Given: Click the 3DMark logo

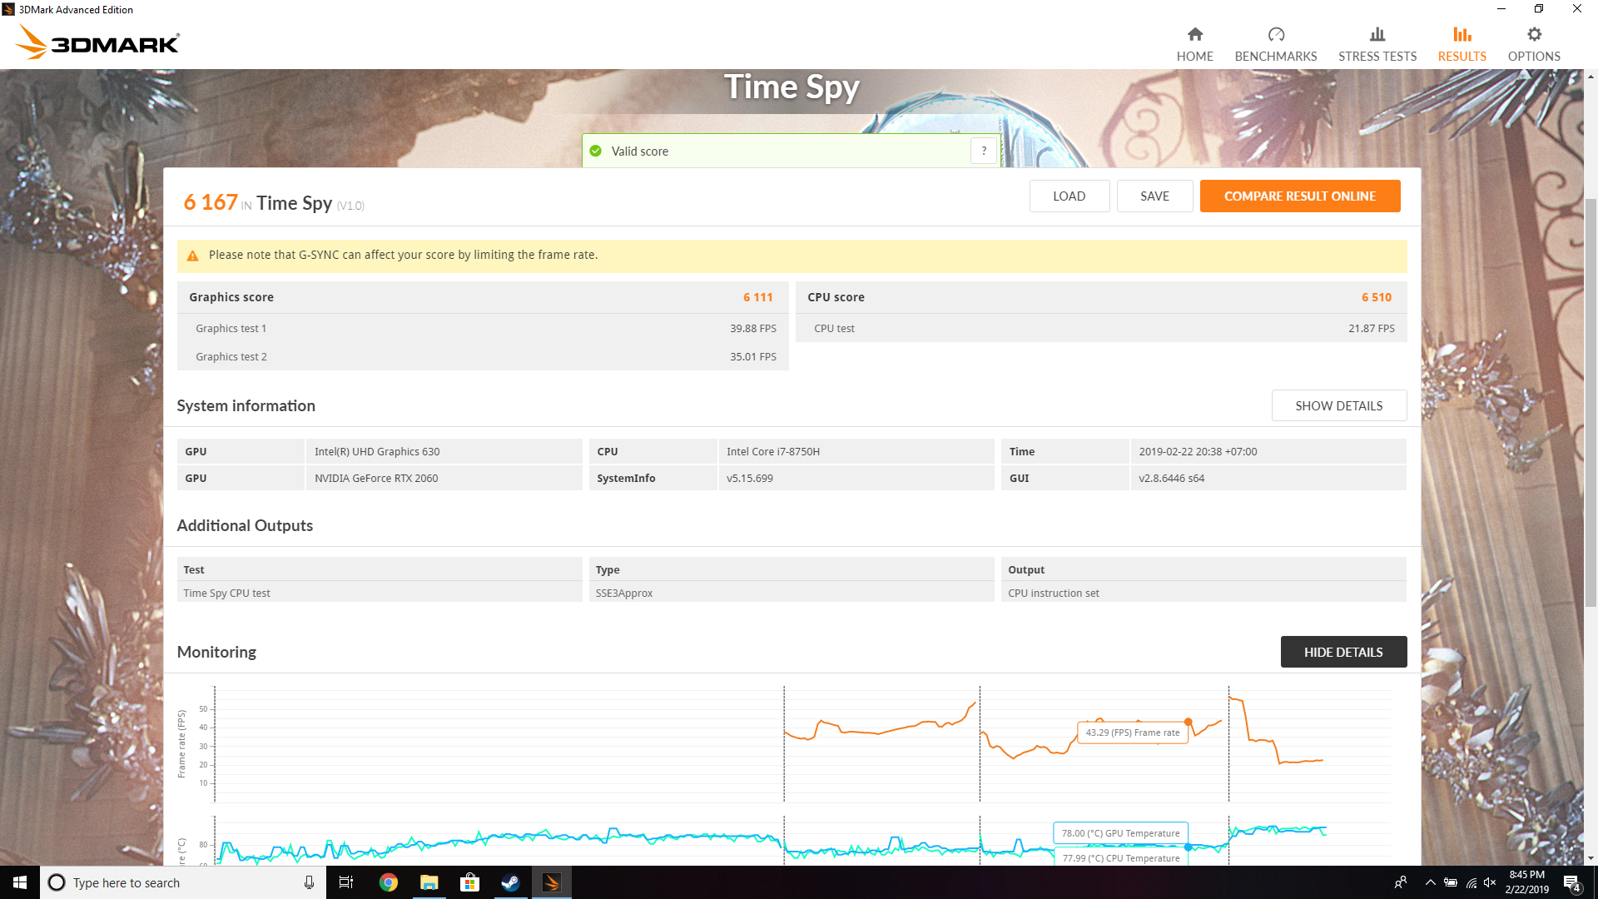Looking at the screenshot, I should click(x=97, y=42).
